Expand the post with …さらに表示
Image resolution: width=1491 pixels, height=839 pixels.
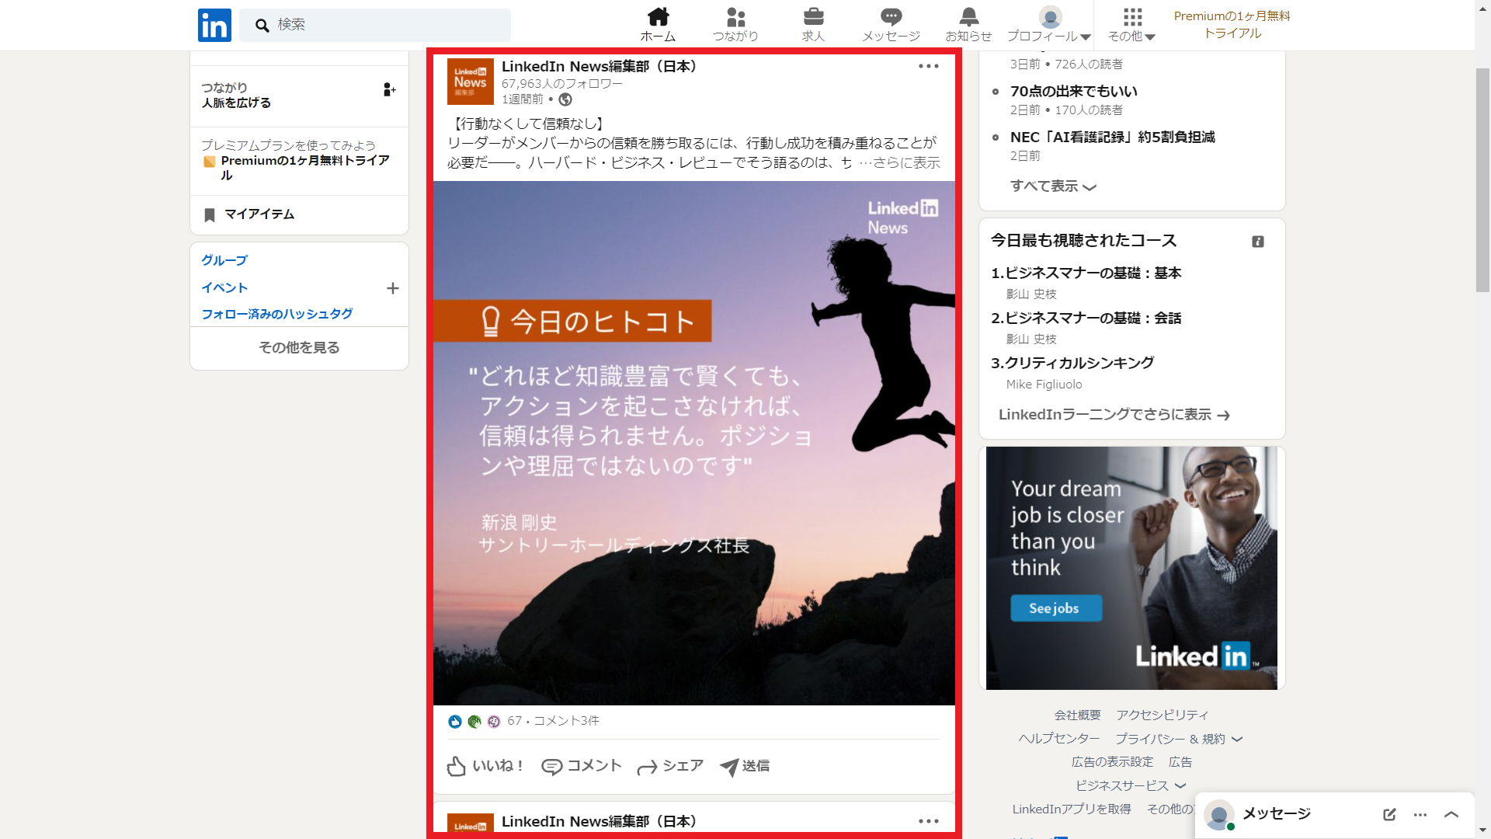pyautogui.click(x=899, y=162)
